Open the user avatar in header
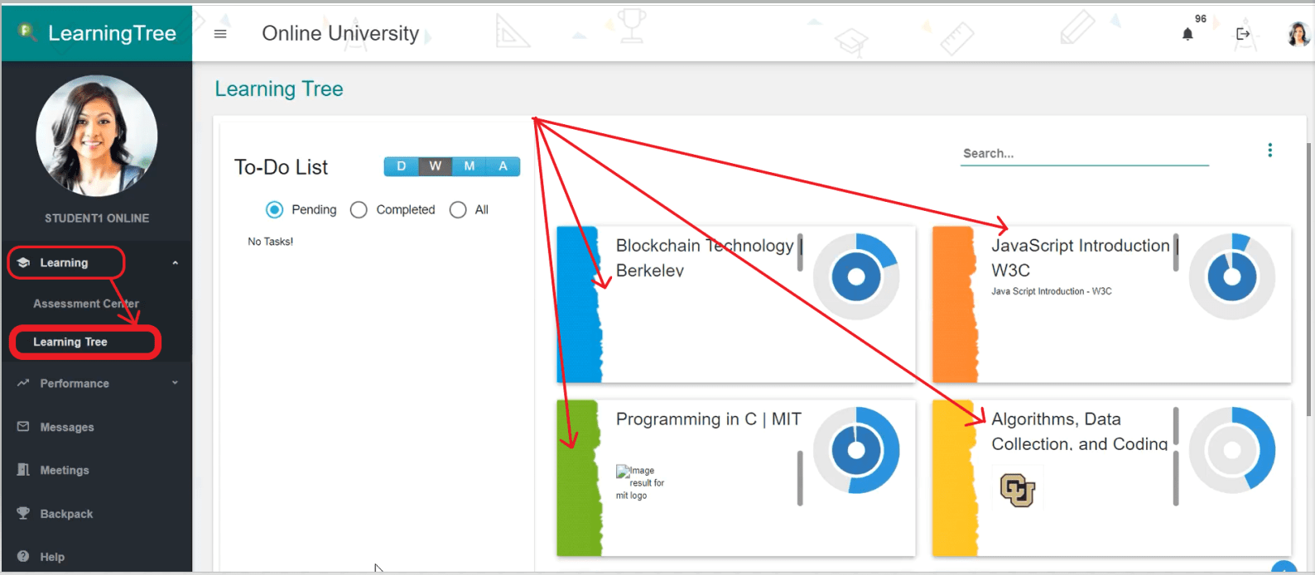Viewport: 1315px width, 575px height. coord(1298,34)
